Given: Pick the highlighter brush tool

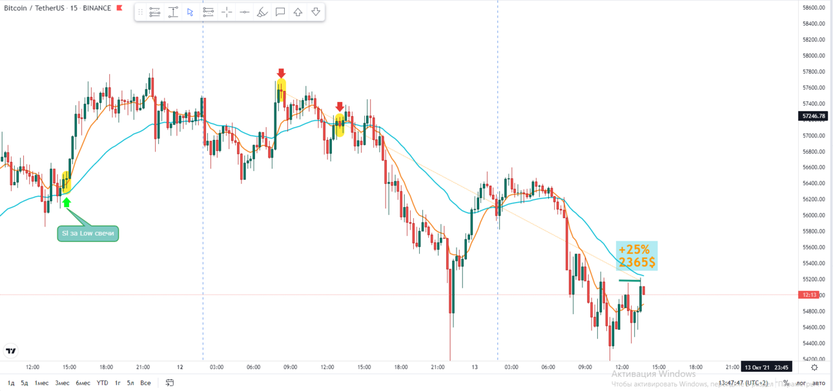Looking at the screenshot, I should tap(262, 12).
